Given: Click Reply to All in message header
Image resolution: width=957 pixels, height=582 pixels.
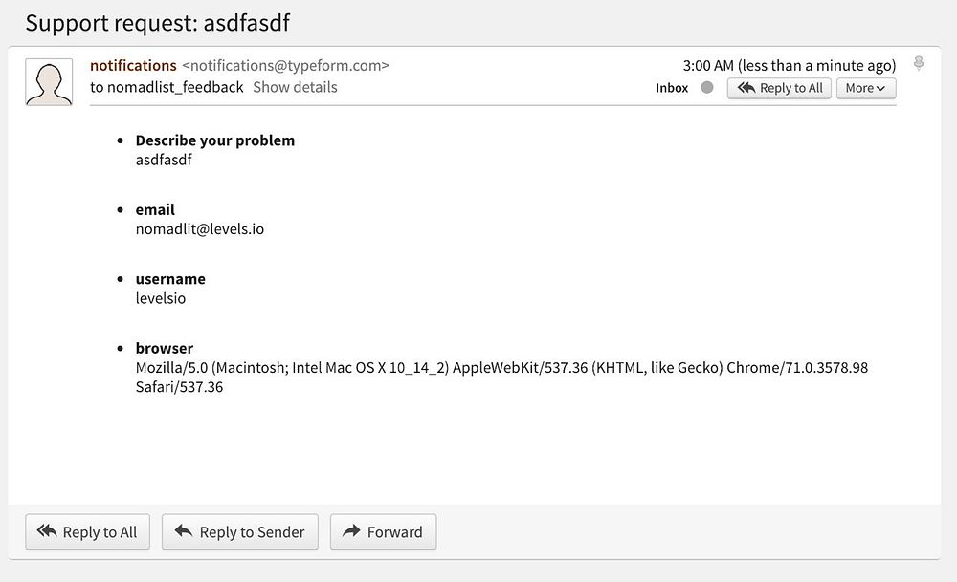Looking at the screenshot, I should pyautogui.click(x=779, y=88).
